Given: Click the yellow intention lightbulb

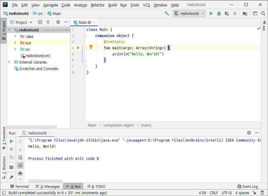Looking at the screenshot, I should tap(91, 47).
